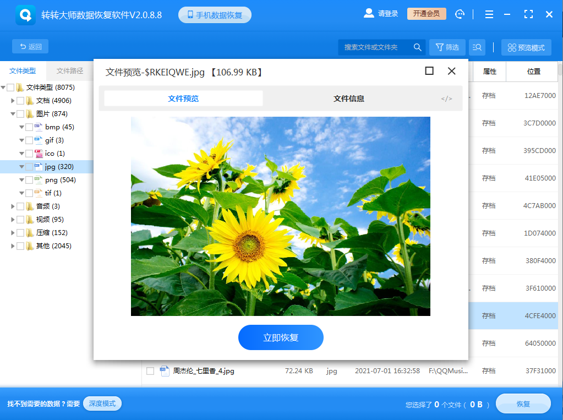The image size is (563, 420).
Task: Click the 手机数据恢复 phone recovery icon
Action: pyautogui.click(x=190, y=15)
